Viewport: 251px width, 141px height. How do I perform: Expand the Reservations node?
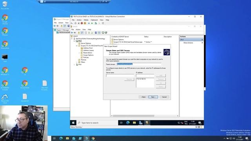(x=79, y=53)
